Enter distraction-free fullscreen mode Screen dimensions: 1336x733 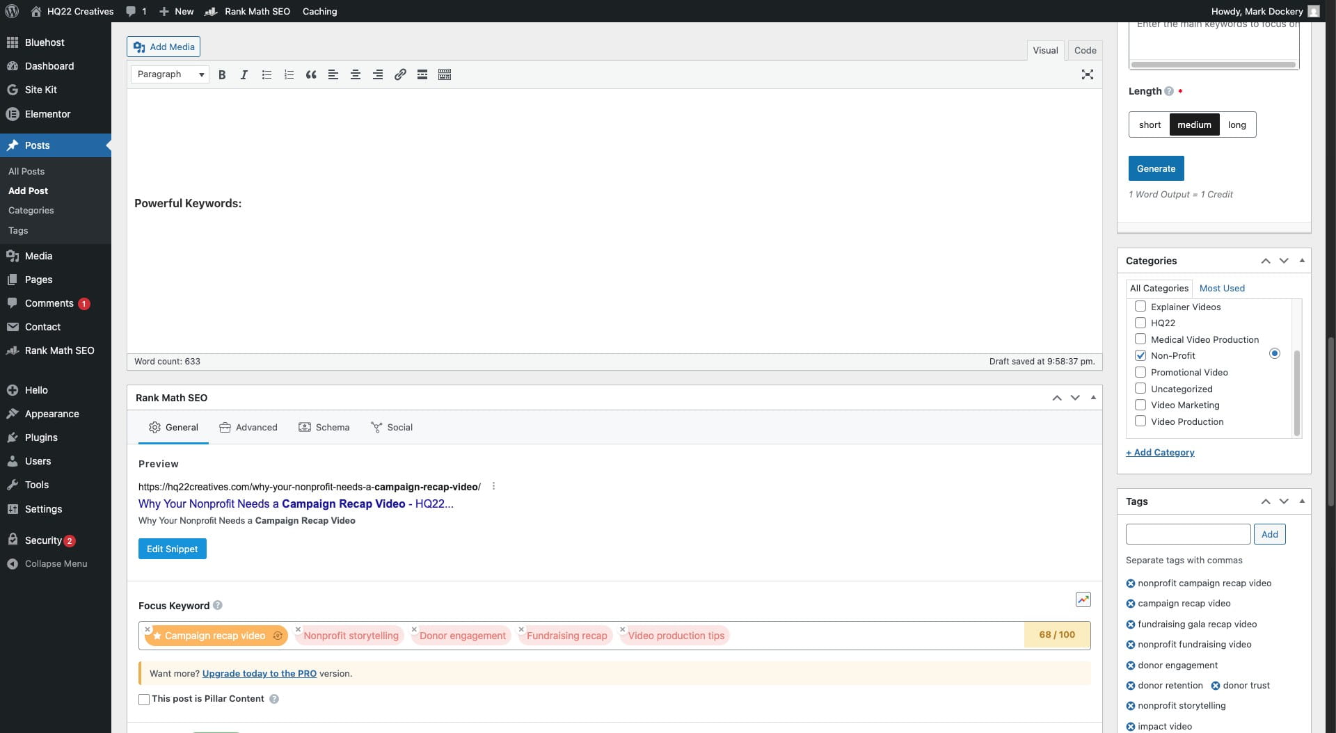1088,74
